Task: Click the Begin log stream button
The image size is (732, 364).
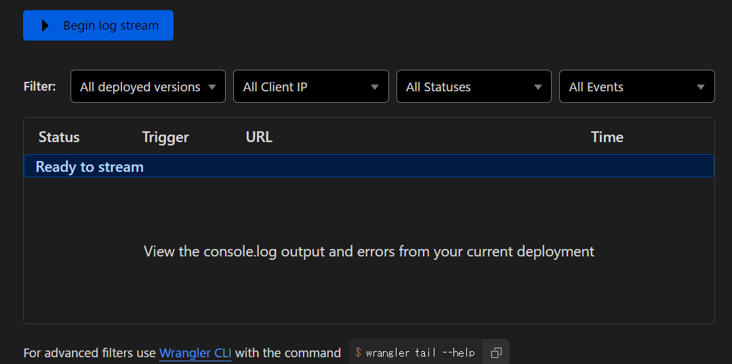Action: 98,25
